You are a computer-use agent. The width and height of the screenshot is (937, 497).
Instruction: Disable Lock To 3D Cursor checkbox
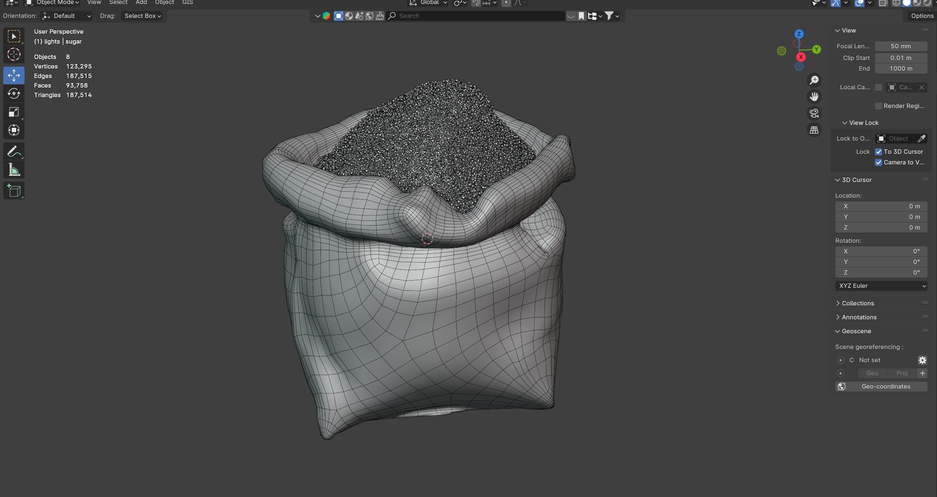(x=879, y=152)
